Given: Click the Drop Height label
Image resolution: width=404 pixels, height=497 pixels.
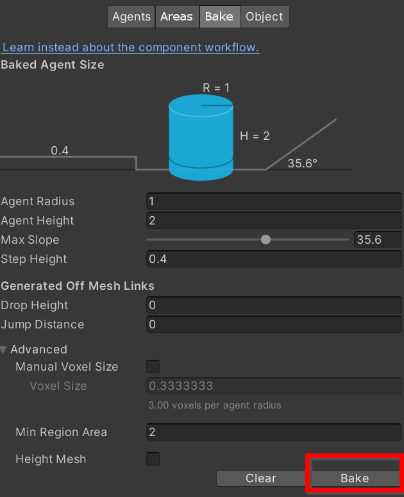Looking at the screenshot, I should pyautogui.click(x=34, y=305).
